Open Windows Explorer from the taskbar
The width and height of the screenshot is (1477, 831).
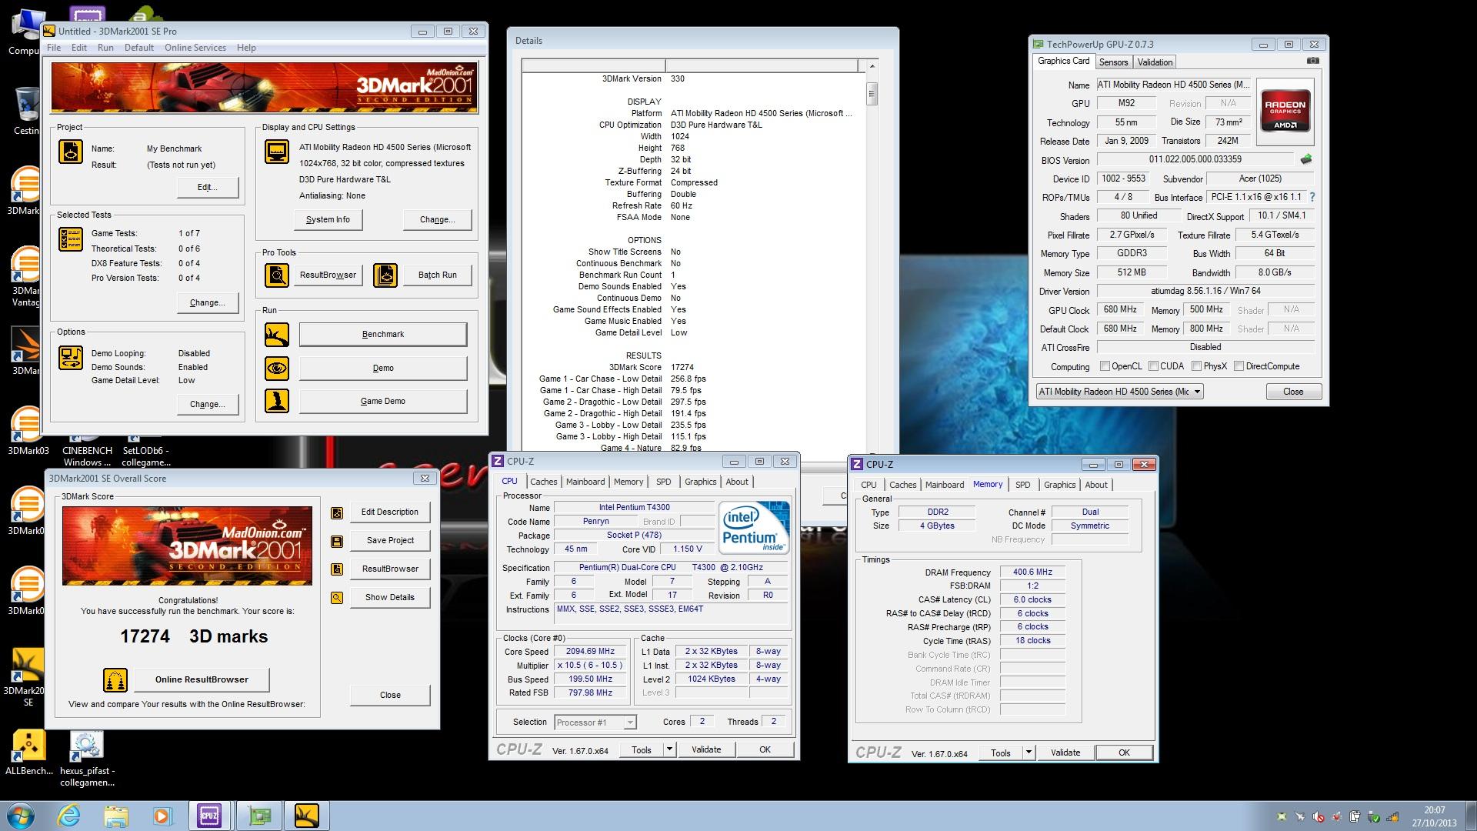click(116, 816)
